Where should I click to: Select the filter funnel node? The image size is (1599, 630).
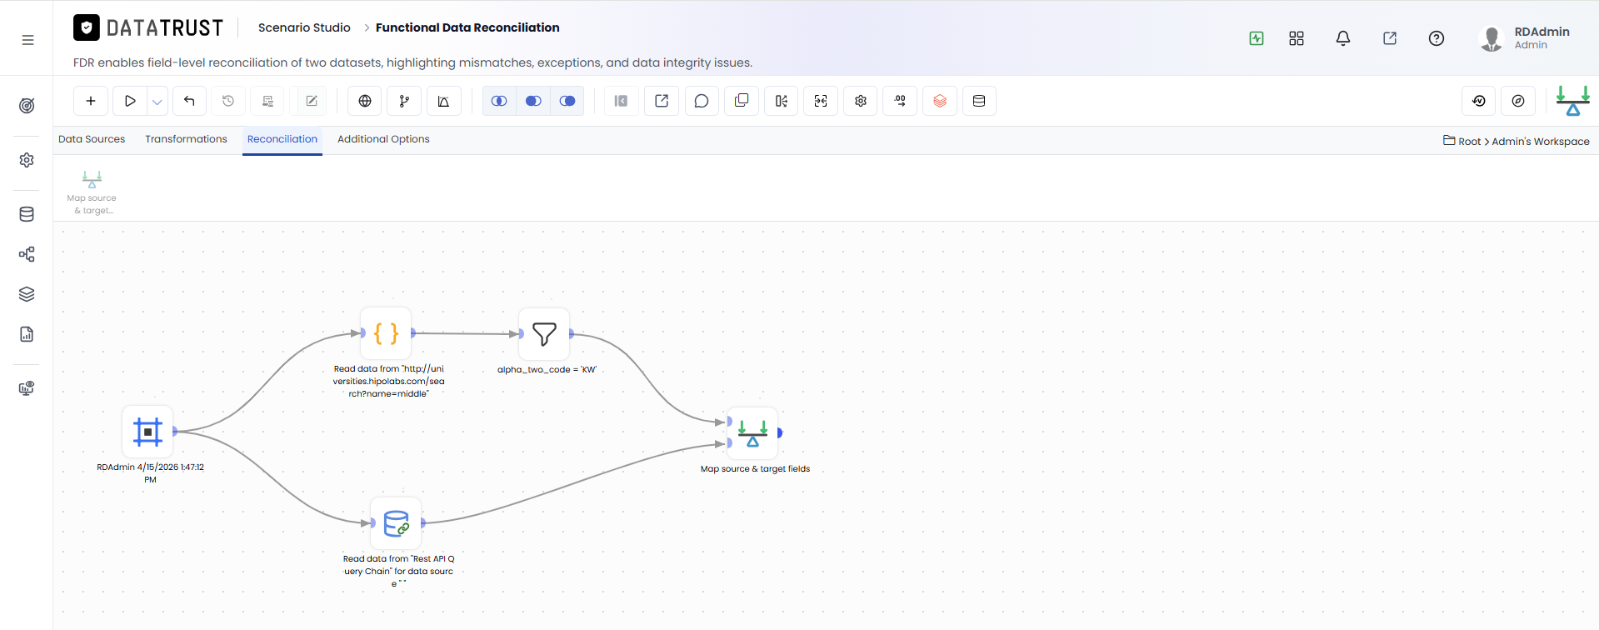pyautogui.click(x=544, y=333)
